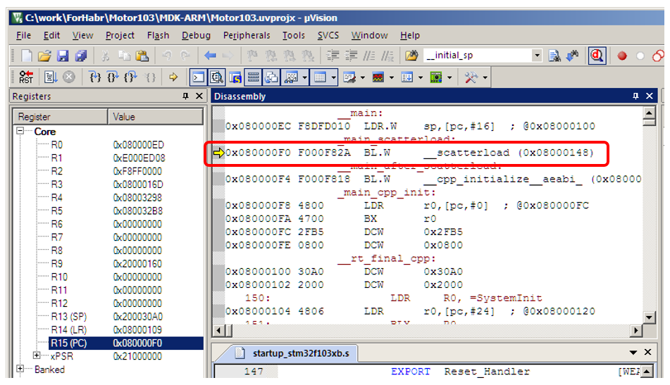Click the Step Into braces icon

pyautogui.click(x=95, y=77)
